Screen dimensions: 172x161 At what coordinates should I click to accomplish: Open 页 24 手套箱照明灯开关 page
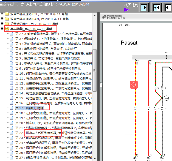coord(54,143)
